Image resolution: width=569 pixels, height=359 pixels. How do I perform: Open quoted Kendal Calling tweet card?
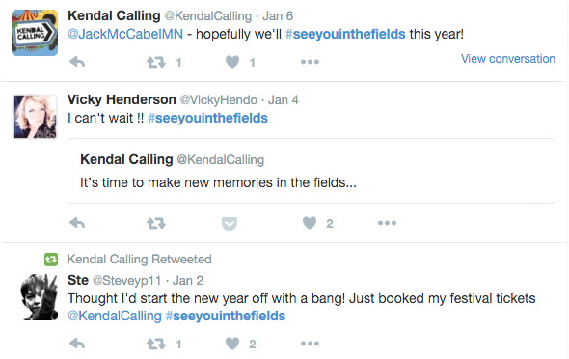point(312,171)
